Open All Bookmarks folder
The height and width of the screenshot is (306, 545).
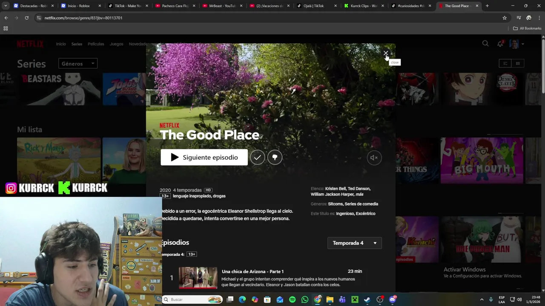point(527,28)
